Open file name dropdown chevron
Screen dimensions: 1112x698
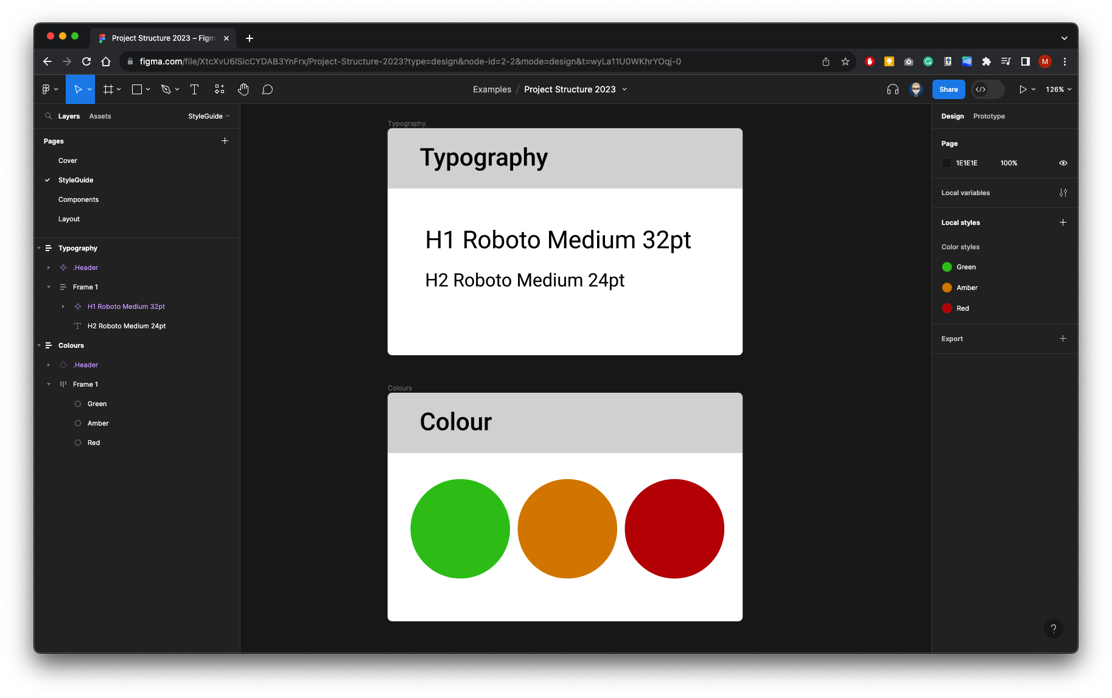click(x=624, y=89)
